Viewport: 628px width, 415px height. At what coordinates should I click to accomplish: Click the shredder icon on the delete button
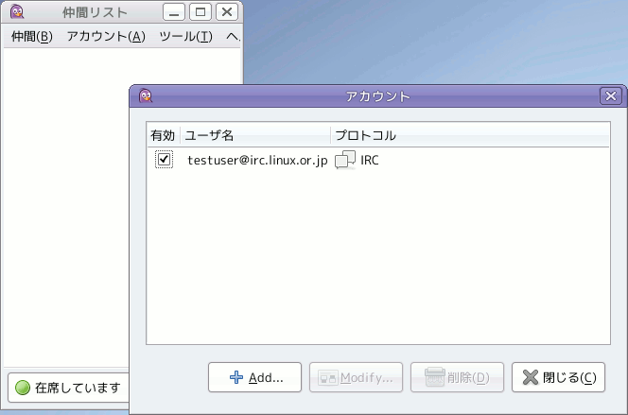point(434,376)
